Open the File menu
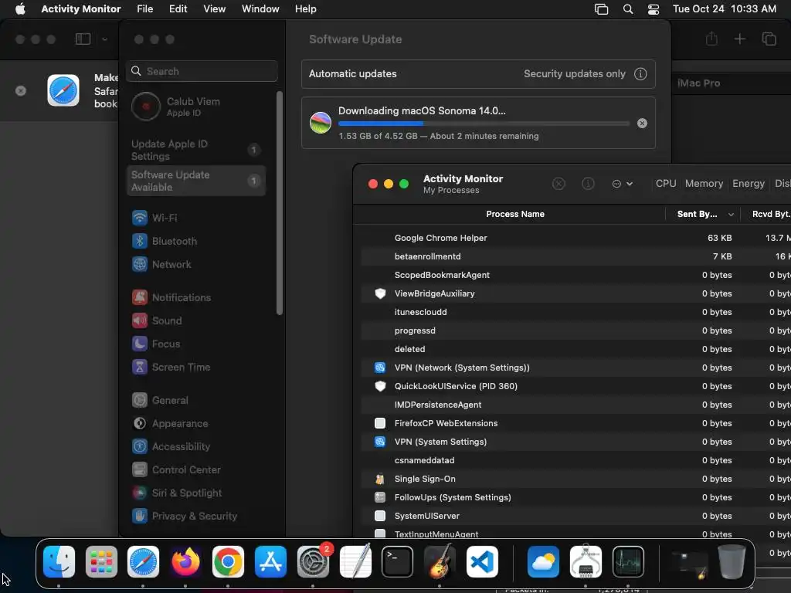Screen dimensions: 791x593 [144, 8]
